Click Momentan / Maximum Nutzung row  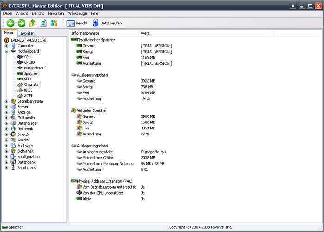click(x=108, y=164)
